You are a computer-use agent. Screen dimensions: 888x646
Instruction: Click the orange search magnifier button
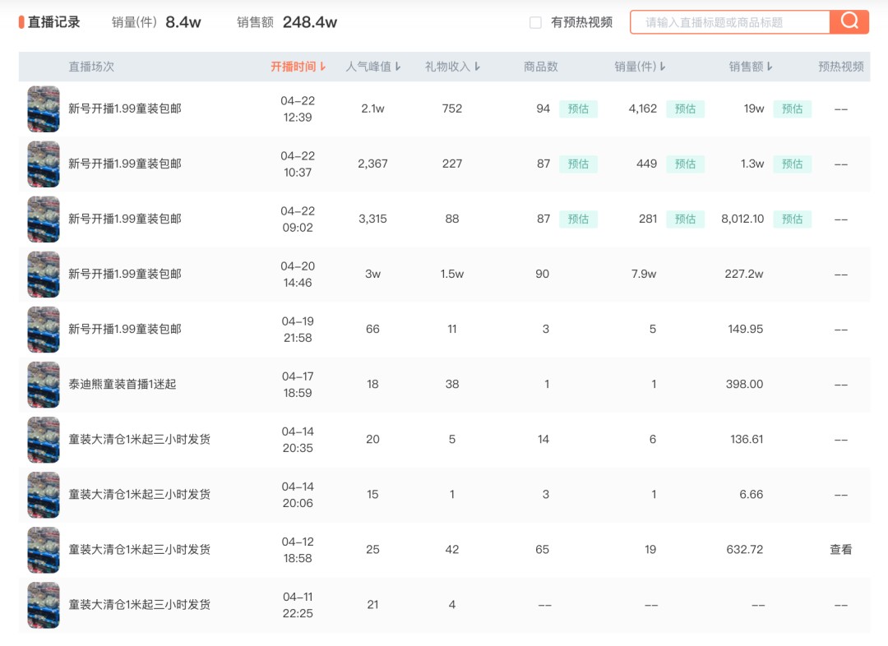tap(849, 22)
